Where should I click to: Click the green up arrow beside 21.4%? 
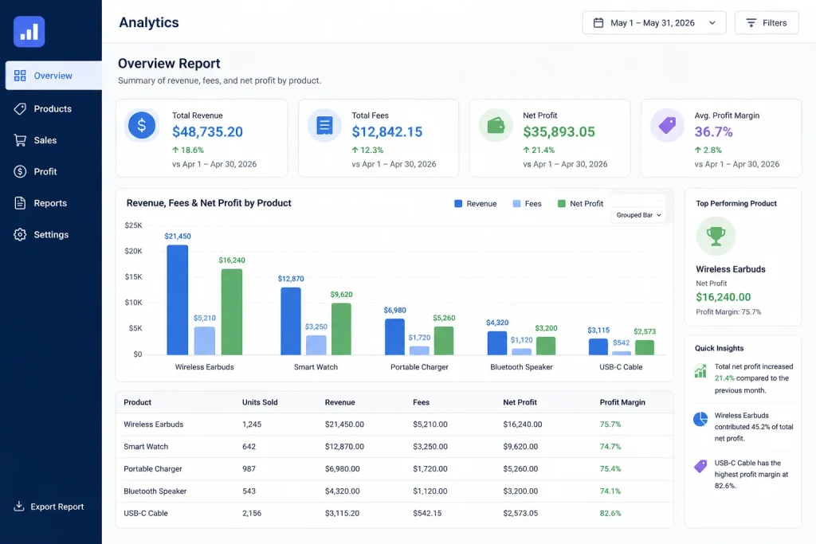[x=526, y=150]
